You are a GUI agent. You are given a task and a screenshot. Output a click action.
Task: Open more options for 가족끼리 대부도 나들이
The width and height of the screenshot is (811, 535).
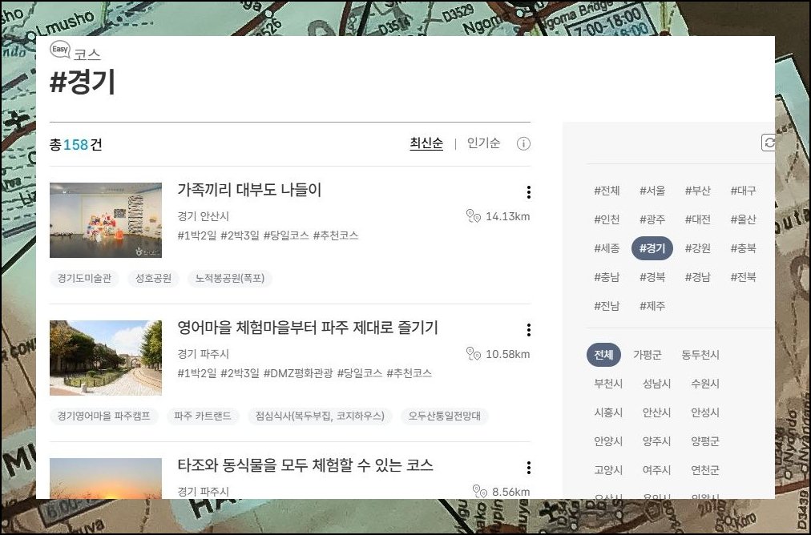pyautogui.click(x=528, y=191)
